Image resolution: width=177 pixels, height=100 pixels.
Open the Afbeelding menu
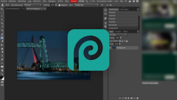[22, 1]
